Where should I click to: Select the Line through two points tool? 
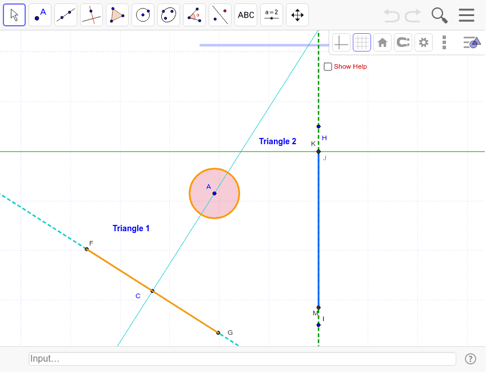point(66,15)
